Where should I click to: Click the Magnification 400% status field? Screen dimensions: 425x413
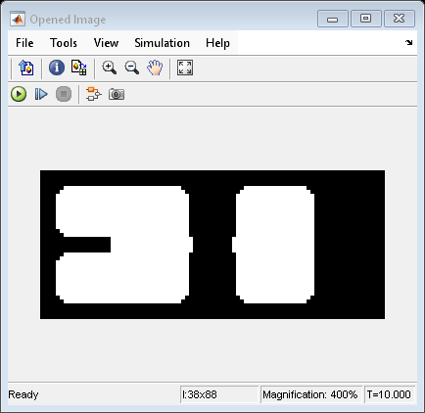[311, 394]
